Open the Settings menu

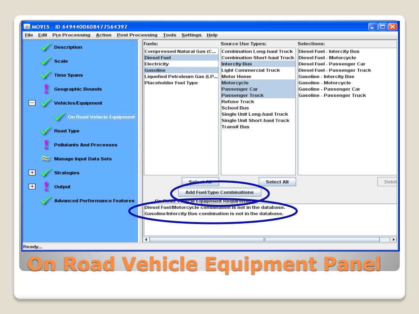click(x=191, y=35)
